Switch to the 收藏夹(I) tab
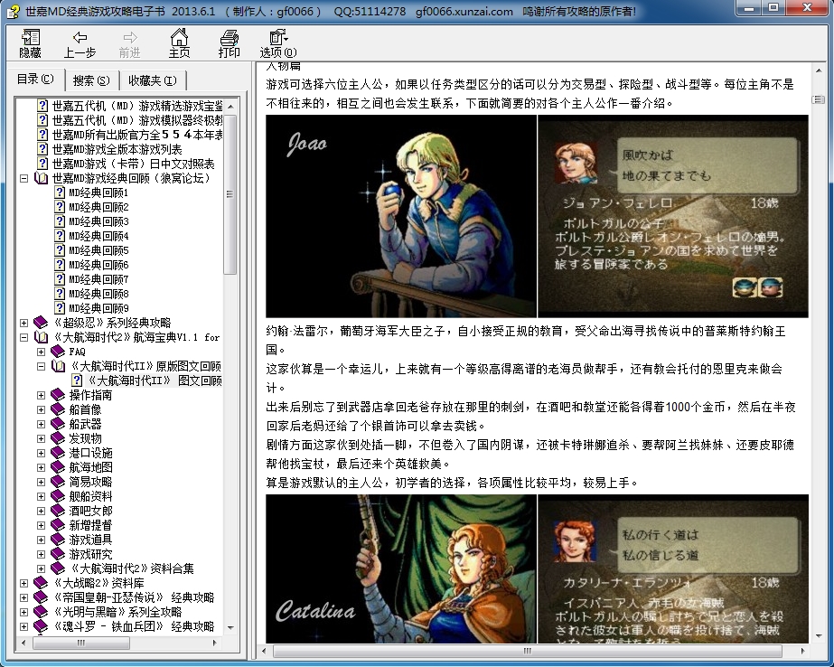The image size is (834, 667). [x=154, y=79]
